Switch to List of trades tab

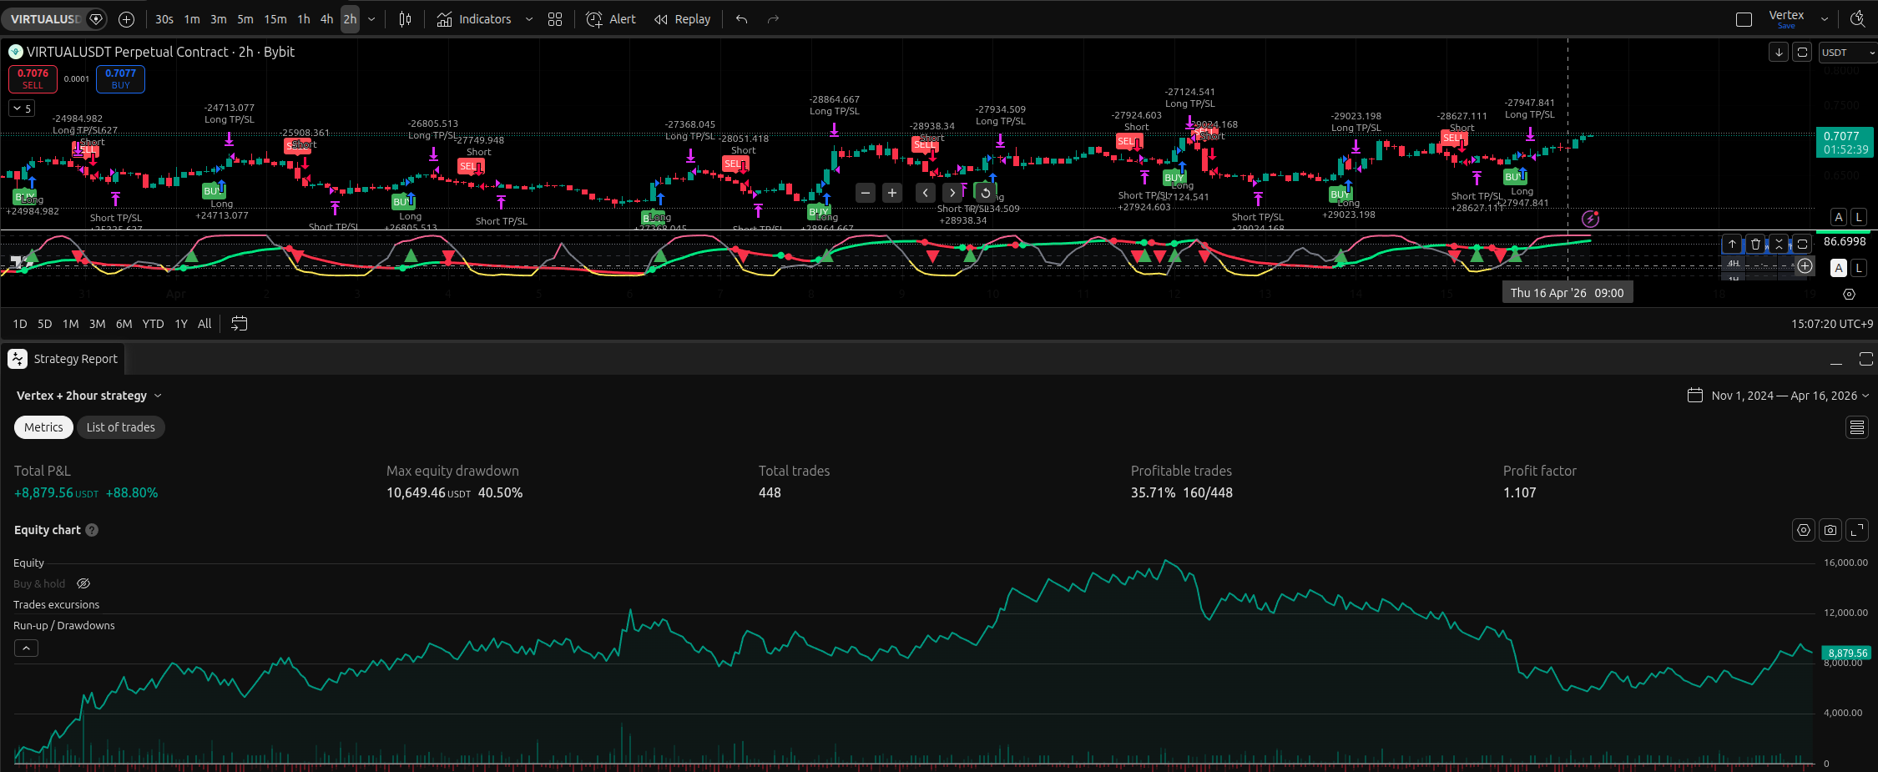[121, 427]
